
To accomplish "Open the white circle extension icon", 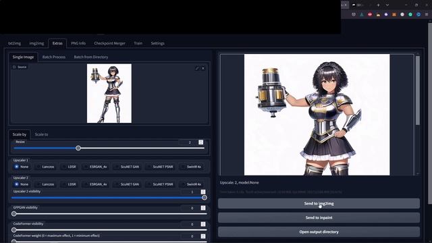I will point(402,14).
